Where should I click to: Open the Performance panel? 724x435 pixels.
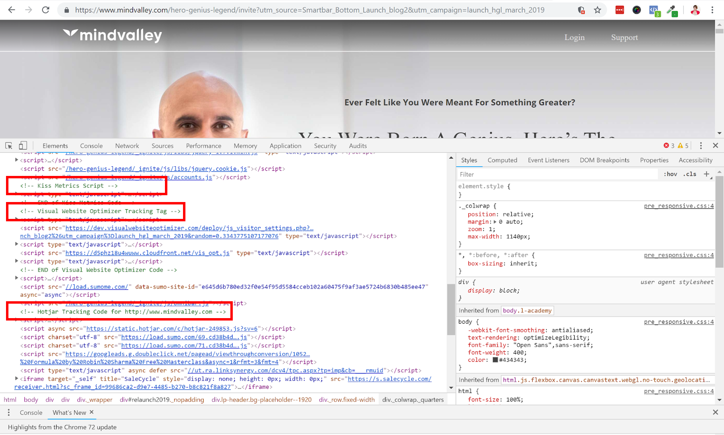(203, 146)
